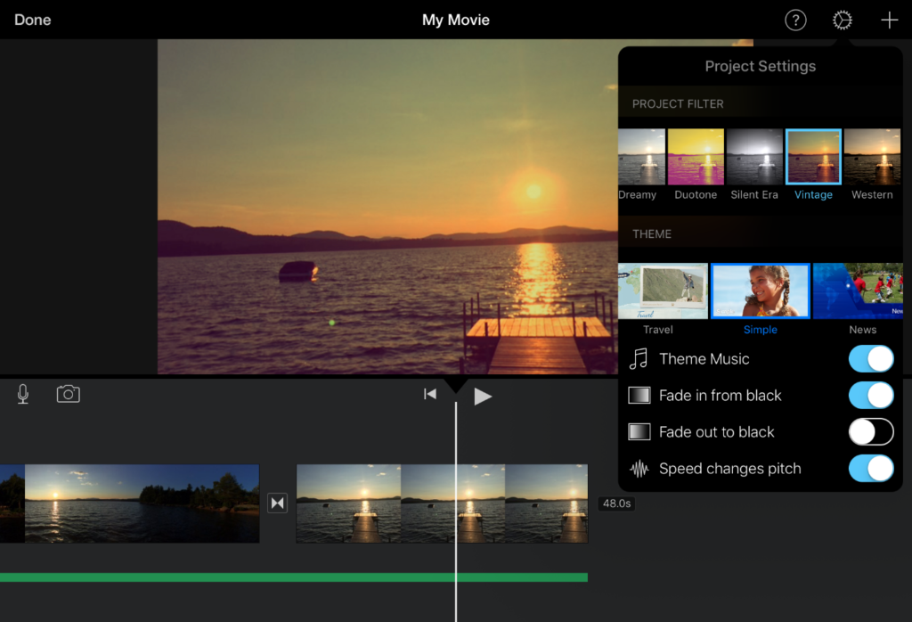Disable Fade in from black switch

point(871,396)
